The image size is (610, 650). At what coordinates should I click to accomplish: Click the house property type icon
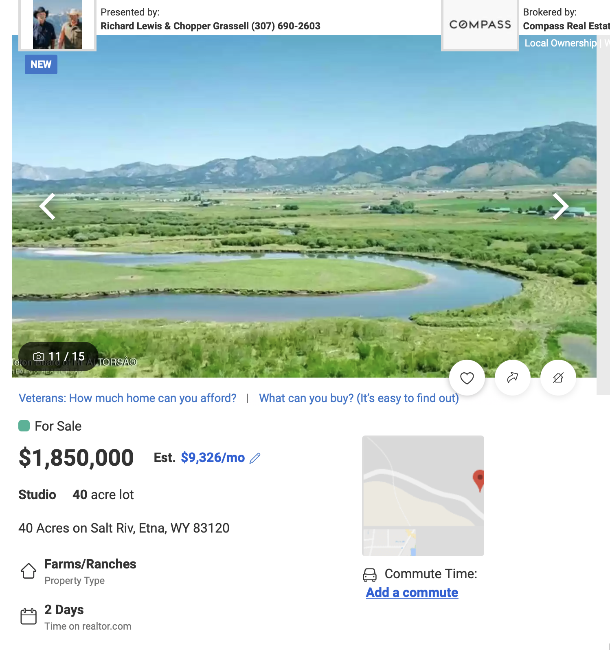tap(29, 571)
